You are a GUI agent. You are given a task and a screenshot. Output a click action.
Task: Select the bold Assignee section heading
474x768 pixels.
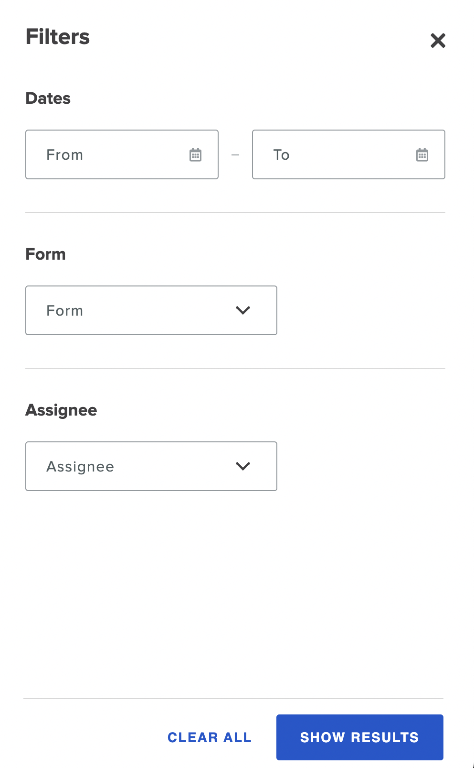61,410
